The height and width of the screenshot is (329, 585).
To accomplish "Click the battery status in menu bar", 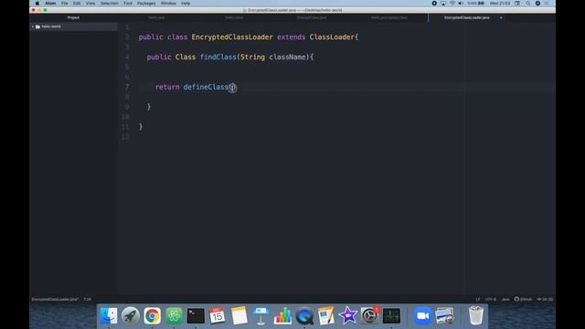I will (476, 4).
